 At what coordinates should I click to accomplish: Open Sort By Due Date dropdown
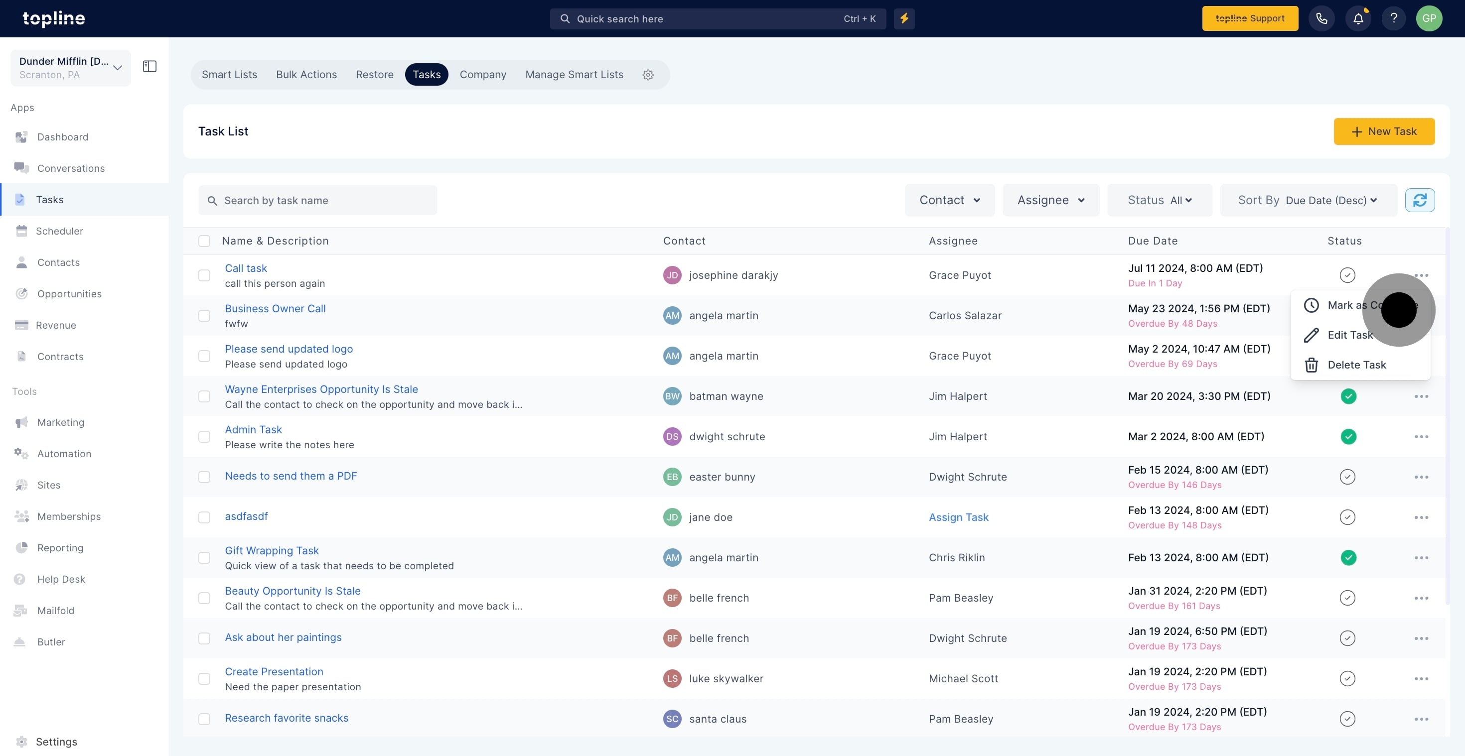click(1308, 200)
